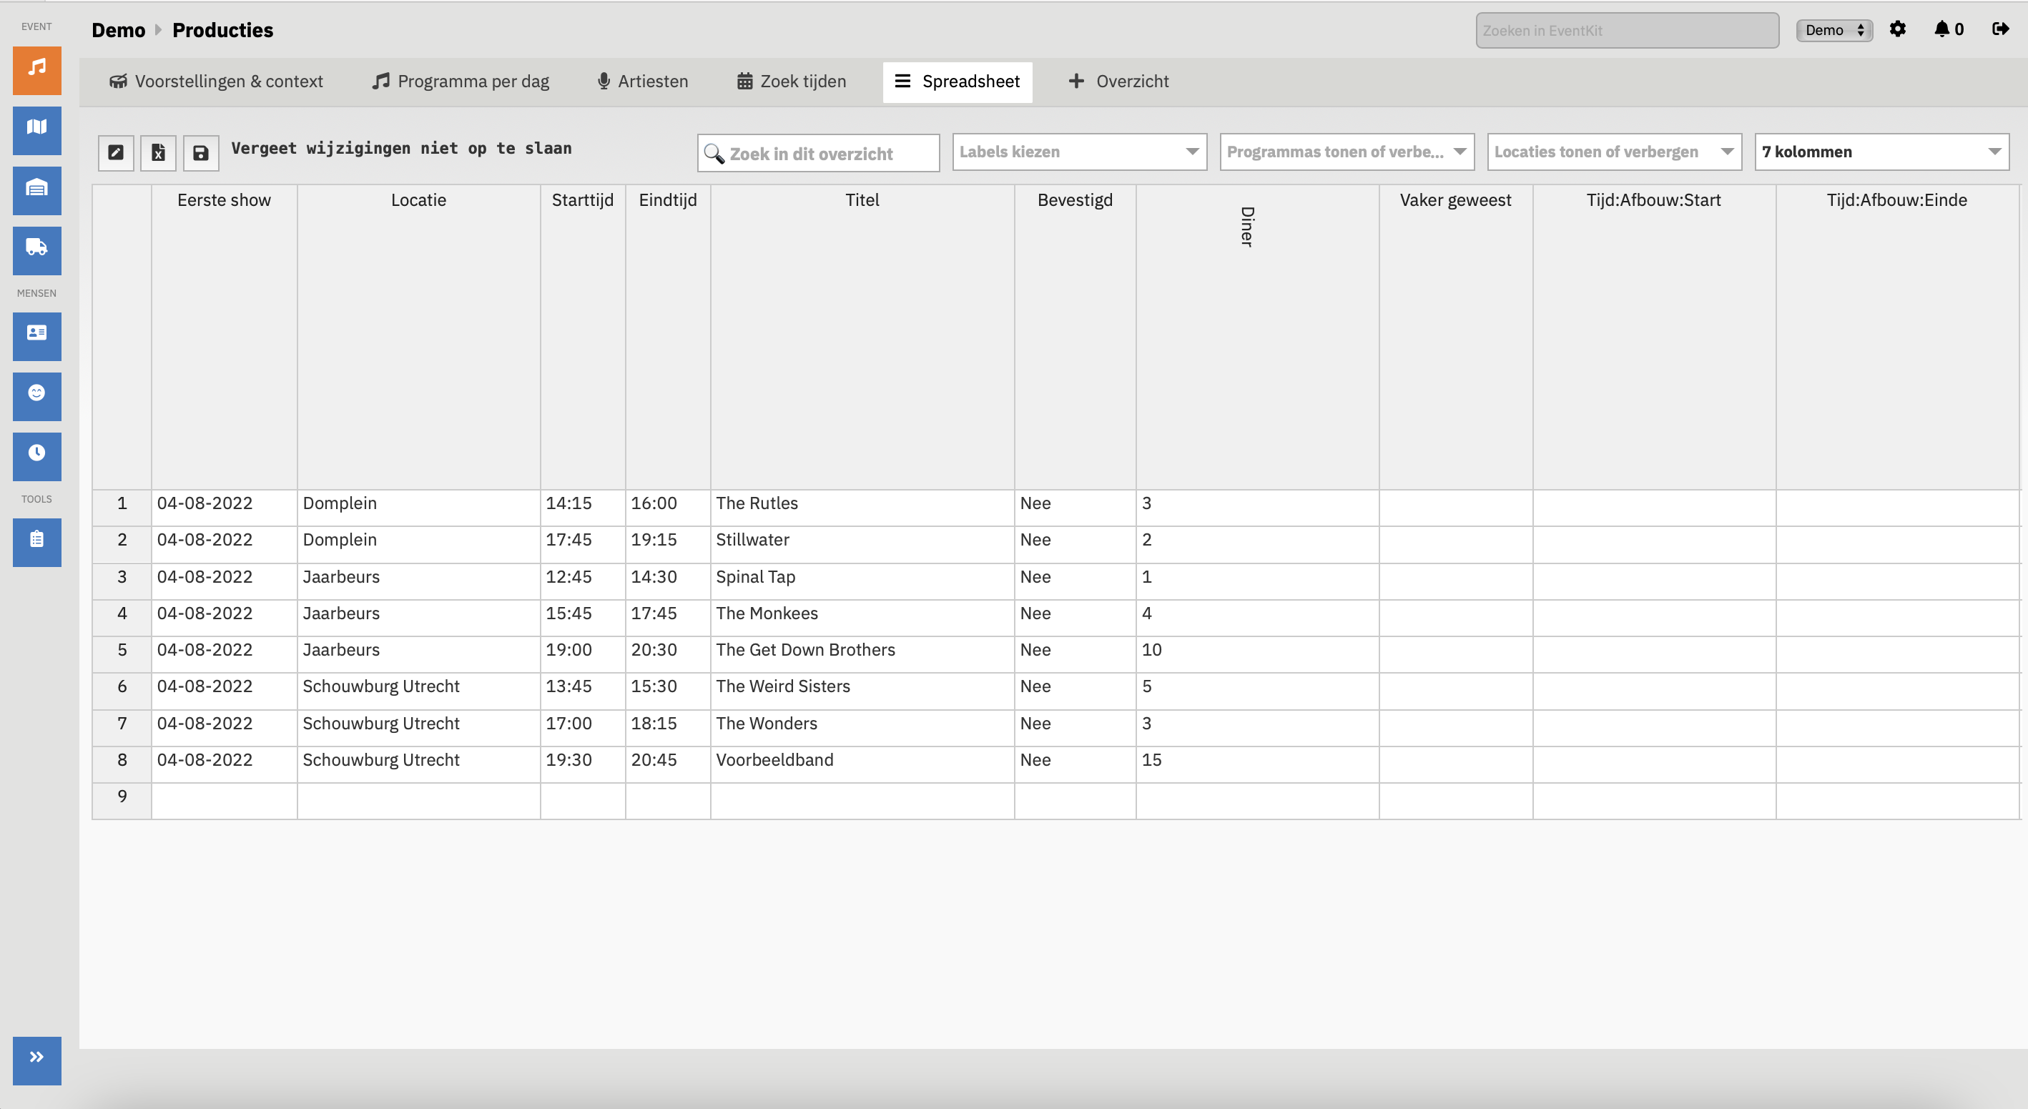This screenshot has width=2028, height=1109.
Task: Click the logout arrow icon
Action: [x=2000, y=29]
